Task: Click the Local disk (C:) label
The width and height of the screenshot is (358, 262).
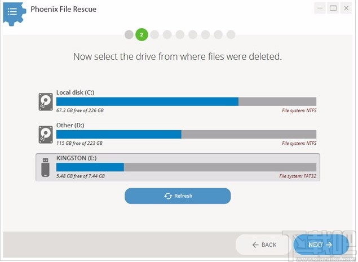Action: (75, 92)
